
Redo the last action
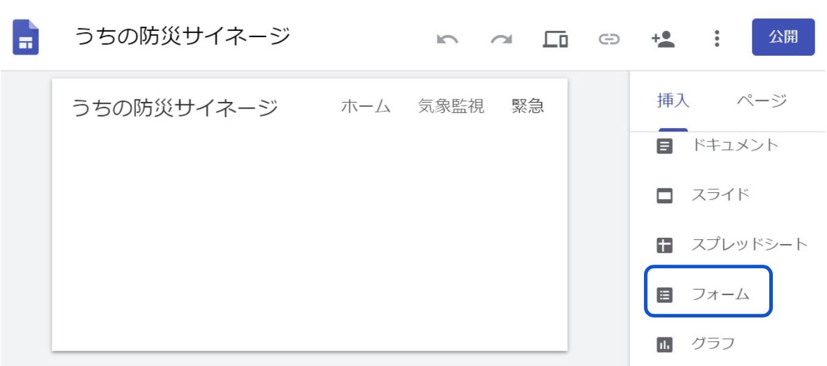point(501,39)
